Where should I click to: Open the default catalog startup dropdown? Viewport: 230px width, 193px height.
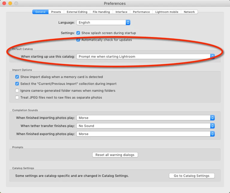[146, 56]
